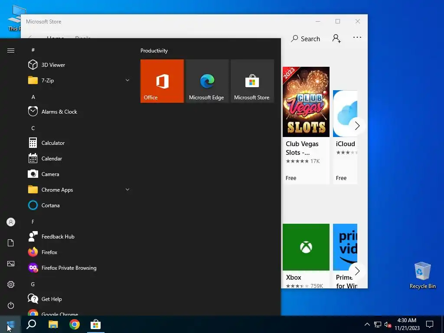
Task: Expand the Chrome Apps folder chevron
Action: (127, 190)
